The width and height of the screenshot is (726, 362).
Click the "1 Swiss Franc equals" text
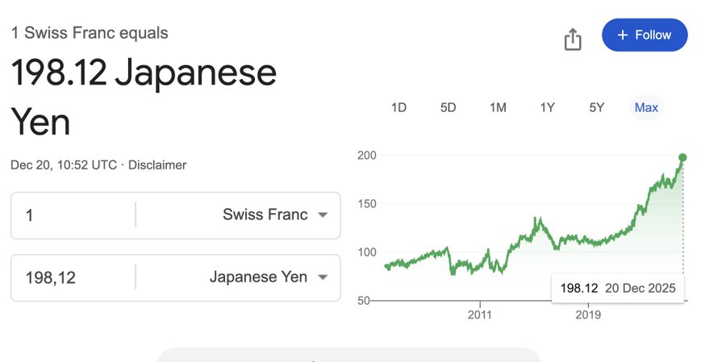point(90,33)
